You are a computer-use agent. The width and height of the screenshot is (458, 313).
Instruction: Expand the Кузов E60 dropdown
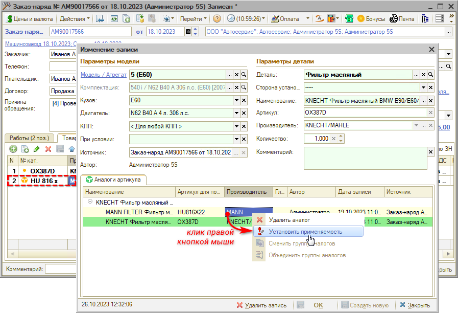236,100
